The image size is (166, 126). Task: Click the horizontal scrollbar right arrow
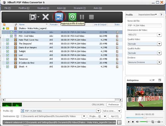tap(121, 100)
